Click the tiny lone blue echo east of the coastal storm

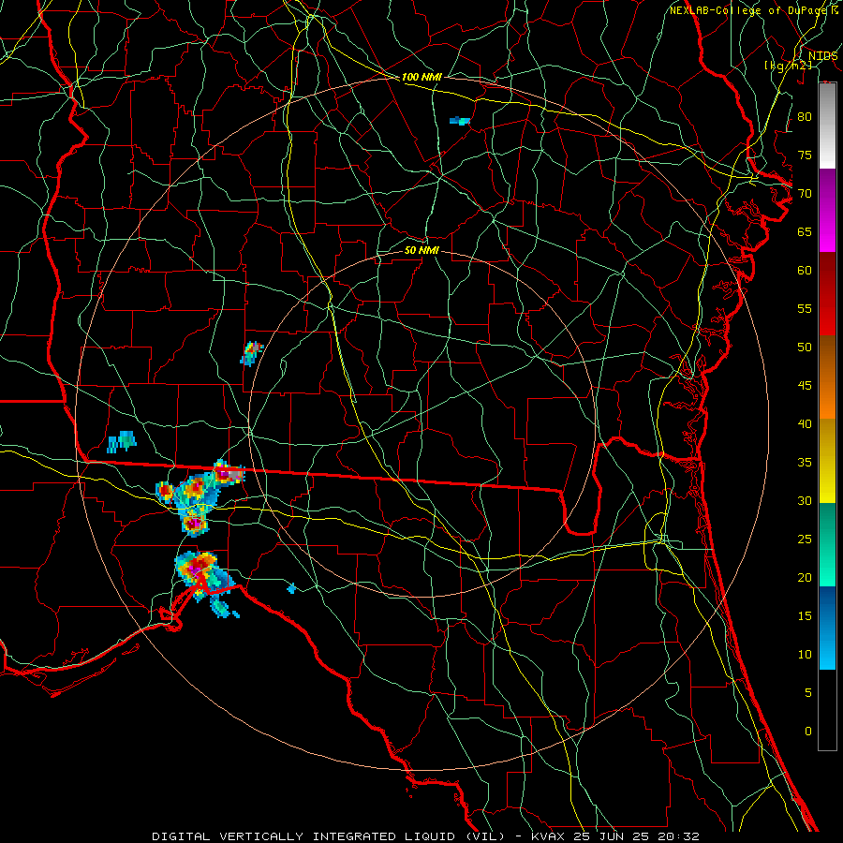coord(291,588)
